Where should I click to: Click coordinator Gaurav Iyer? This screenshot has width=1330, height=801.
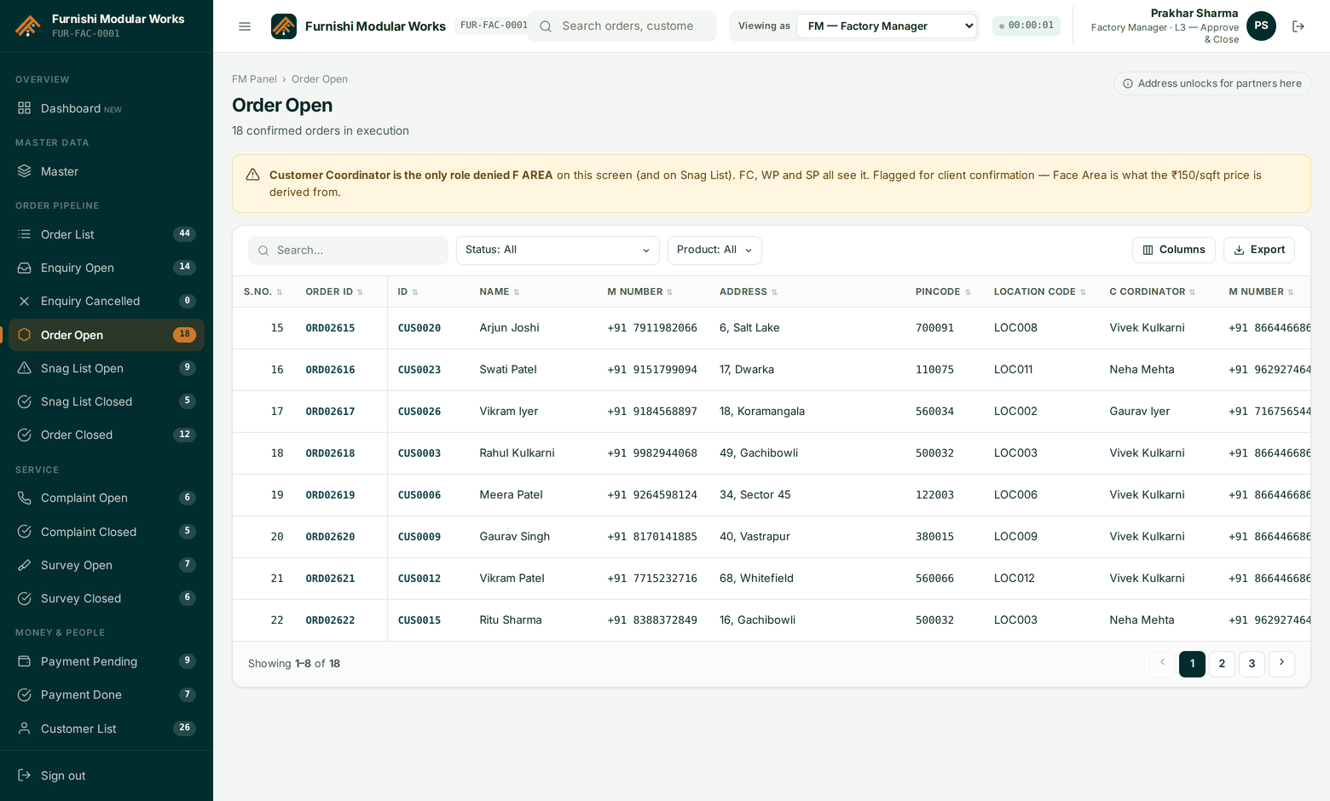pyautogui.click(x=1140, y=411)
